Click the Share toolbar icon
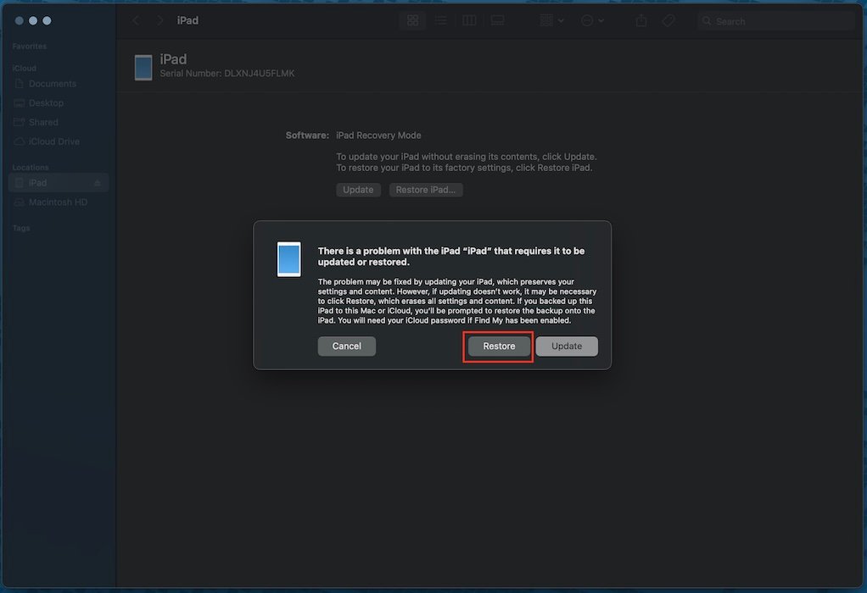This screenshot has height=593, width=867. tap(640, 20)
